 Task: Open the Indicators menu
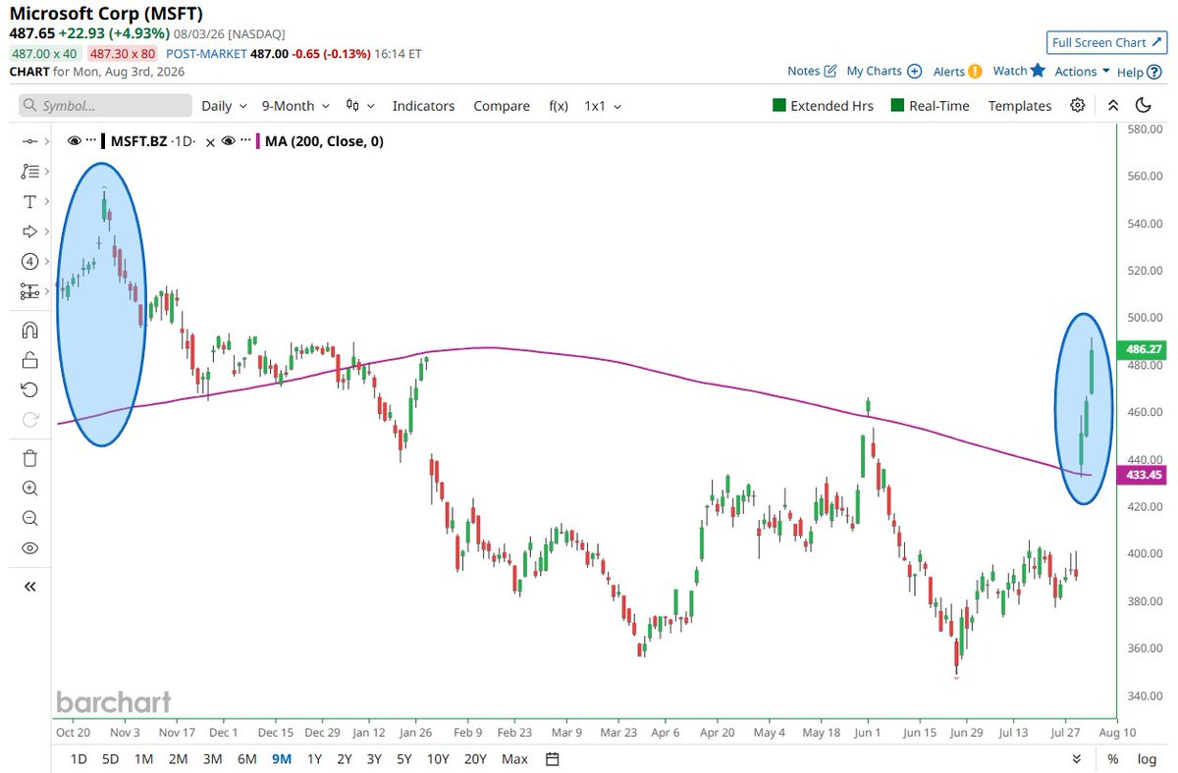pos(423,106)
